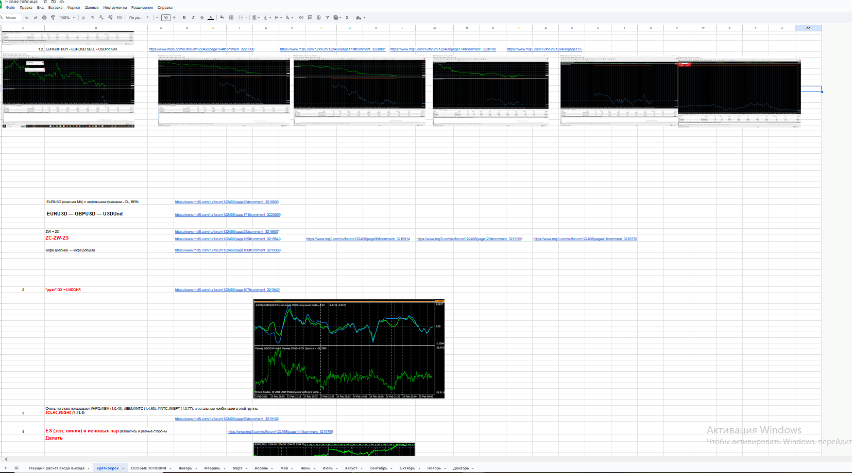The width and height of the screenshot is (852, 473).
Task: Open the Данные menu
Action: click(92, 8)
